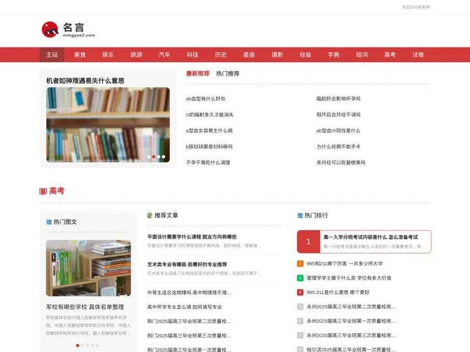Open article 军校有哪些学校 具体名单整理
The width and height of the screenshot is (470, 352).
[85, 307]
